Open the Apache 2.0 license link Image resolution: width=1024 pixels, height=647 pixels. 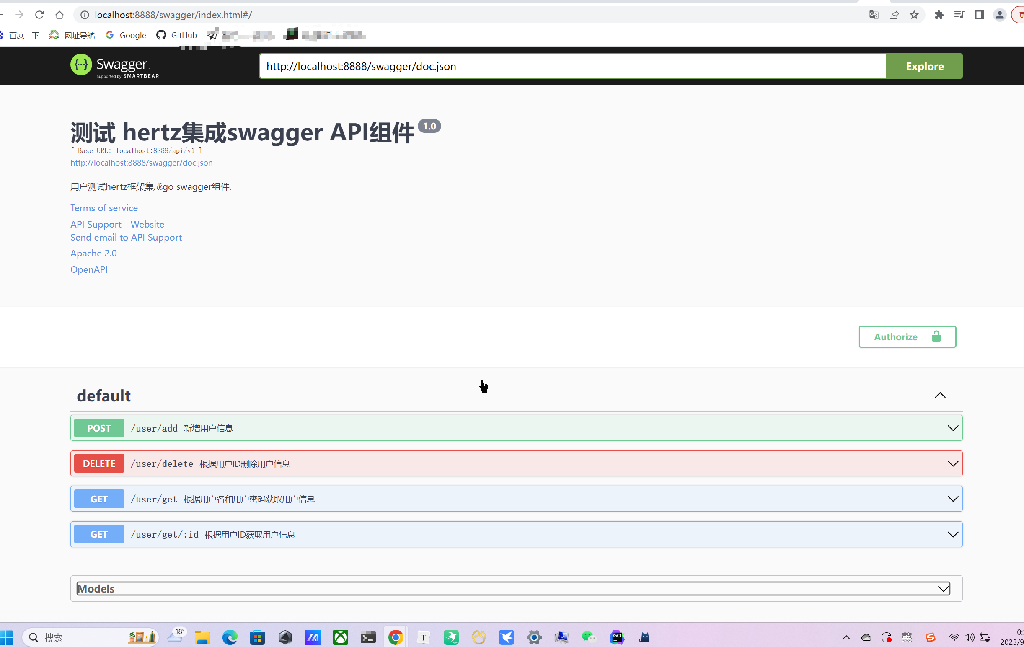[93, 253]
